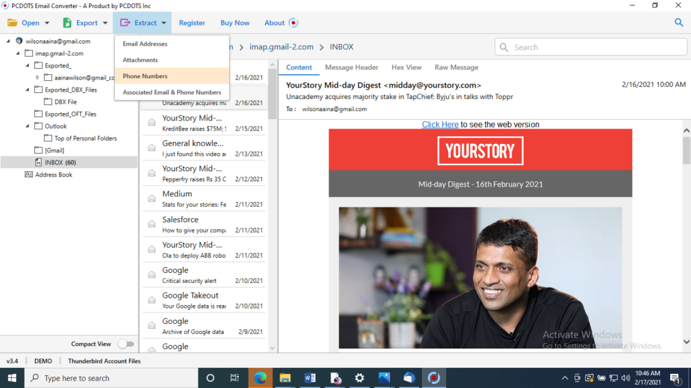Open the KreditBee raises $75M email
The image size is (691, 388).
(204, 123)
